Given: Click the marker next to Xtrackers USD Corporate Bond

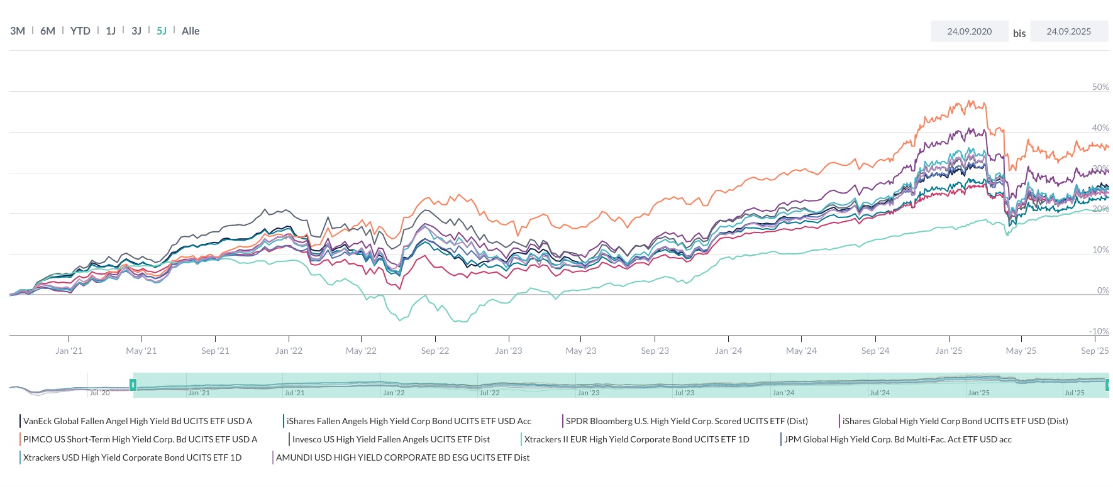Looking at the screenshot, I should pos(19,457).
